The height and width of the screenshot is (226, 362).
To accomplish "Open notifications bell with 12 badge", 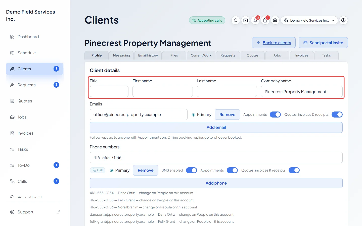I will [x=255, y=20].
